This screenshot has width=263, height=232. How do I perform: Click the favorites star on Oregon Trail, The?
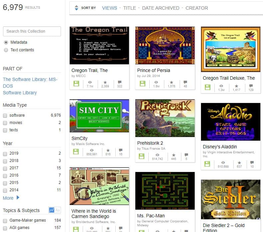click(x=105, y=82)
